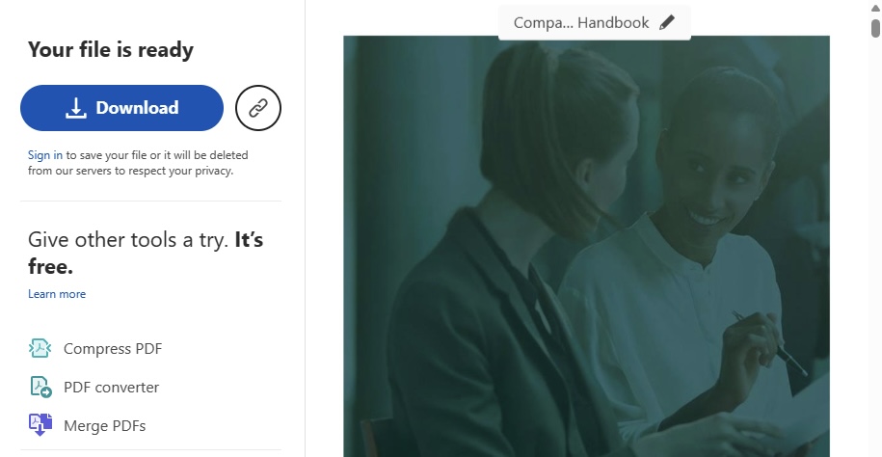This screenshot has height=457, width=882.
Task: Select the Compa... Handbook file name
Action: click(581, 23)
